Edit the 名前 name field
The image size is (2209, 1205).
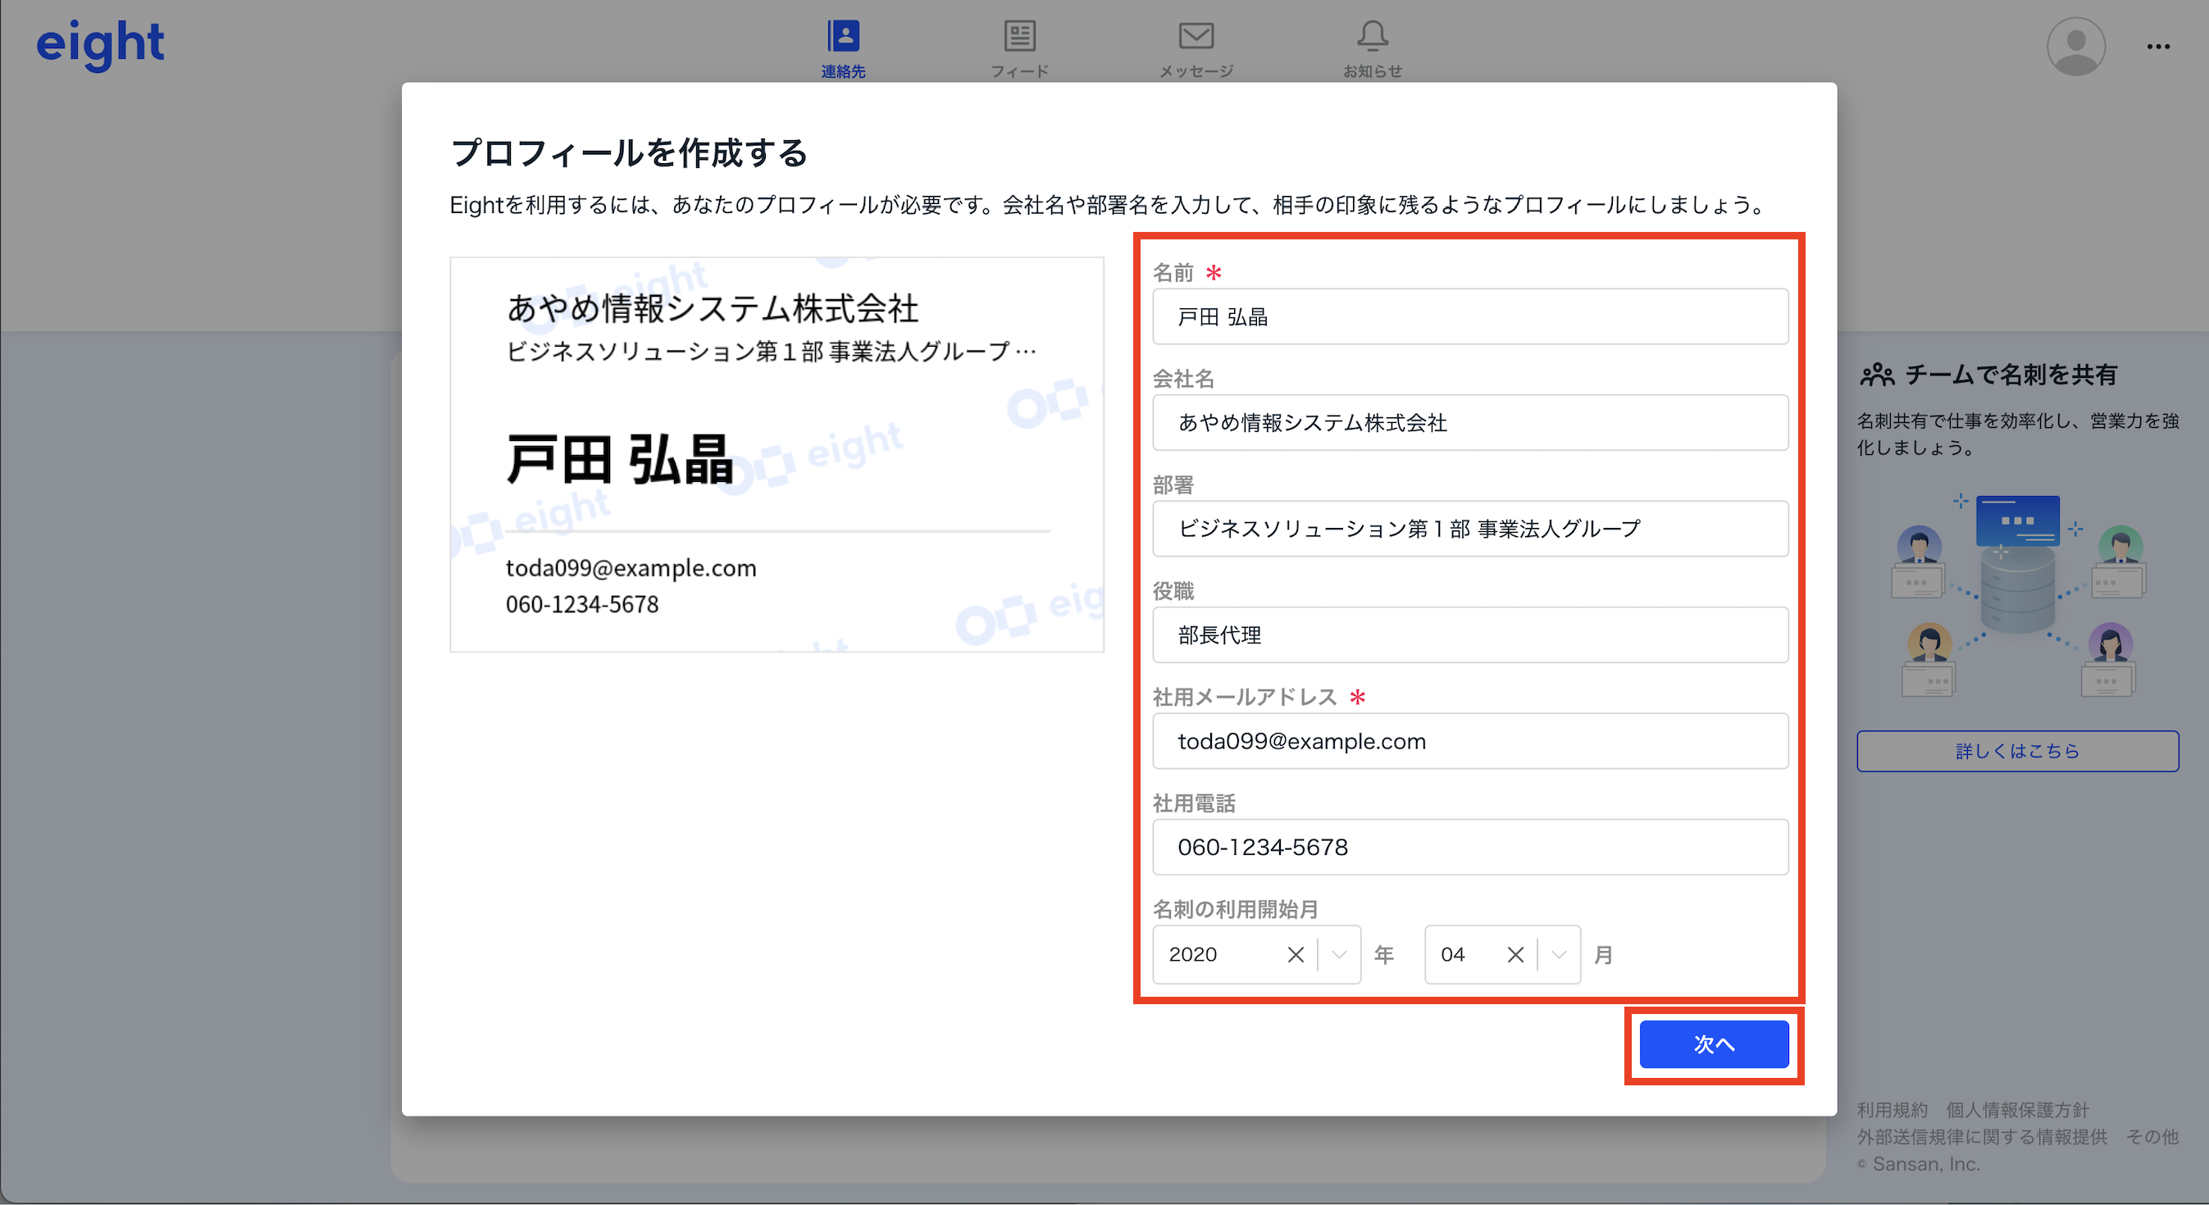tap(1469, 316)
